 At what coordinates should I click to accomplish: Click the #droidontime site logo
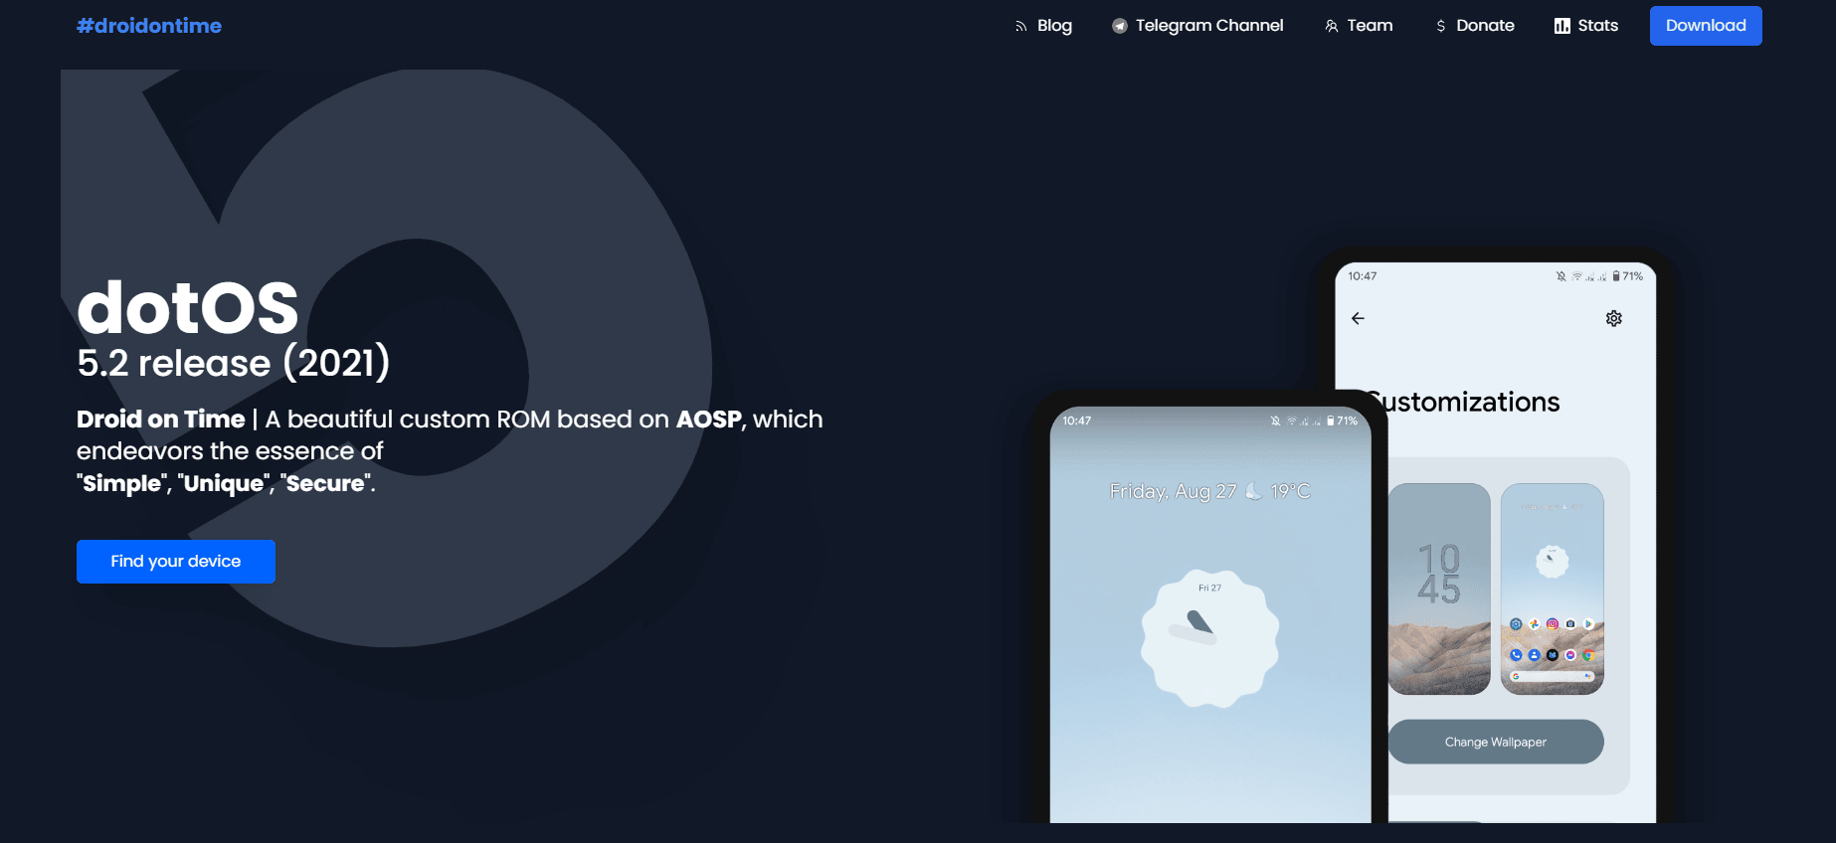149,26
